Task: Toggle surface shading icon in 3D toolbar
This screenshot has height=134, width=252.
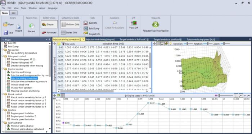Action: pyautogui.click(x=166, y=43)
